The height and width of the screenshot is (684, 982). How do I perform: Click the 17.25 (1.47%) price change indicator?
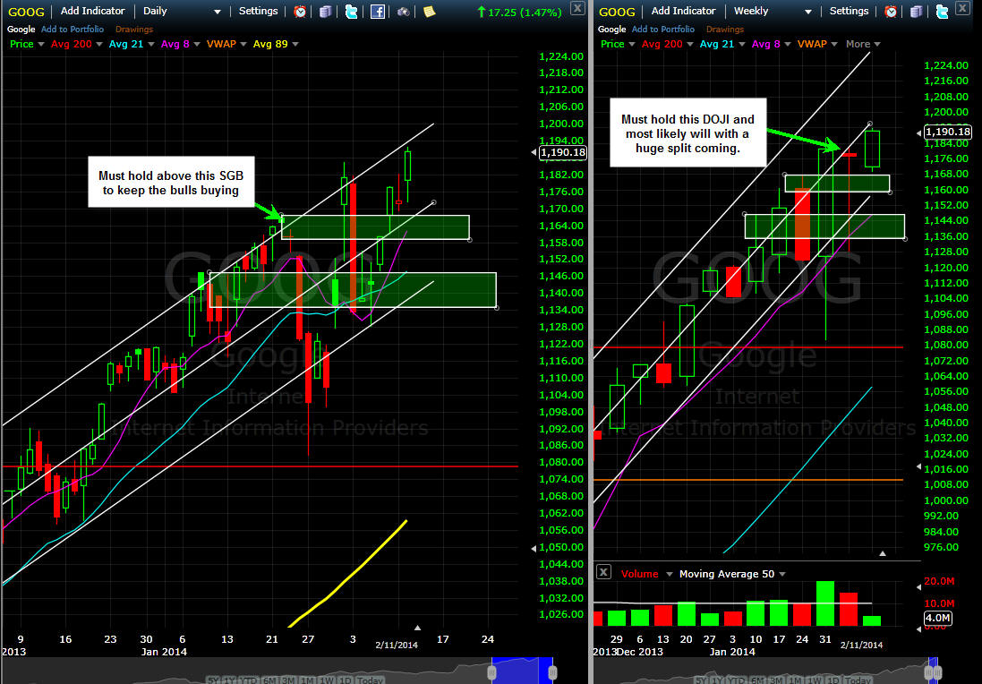[x=518, y=12]
